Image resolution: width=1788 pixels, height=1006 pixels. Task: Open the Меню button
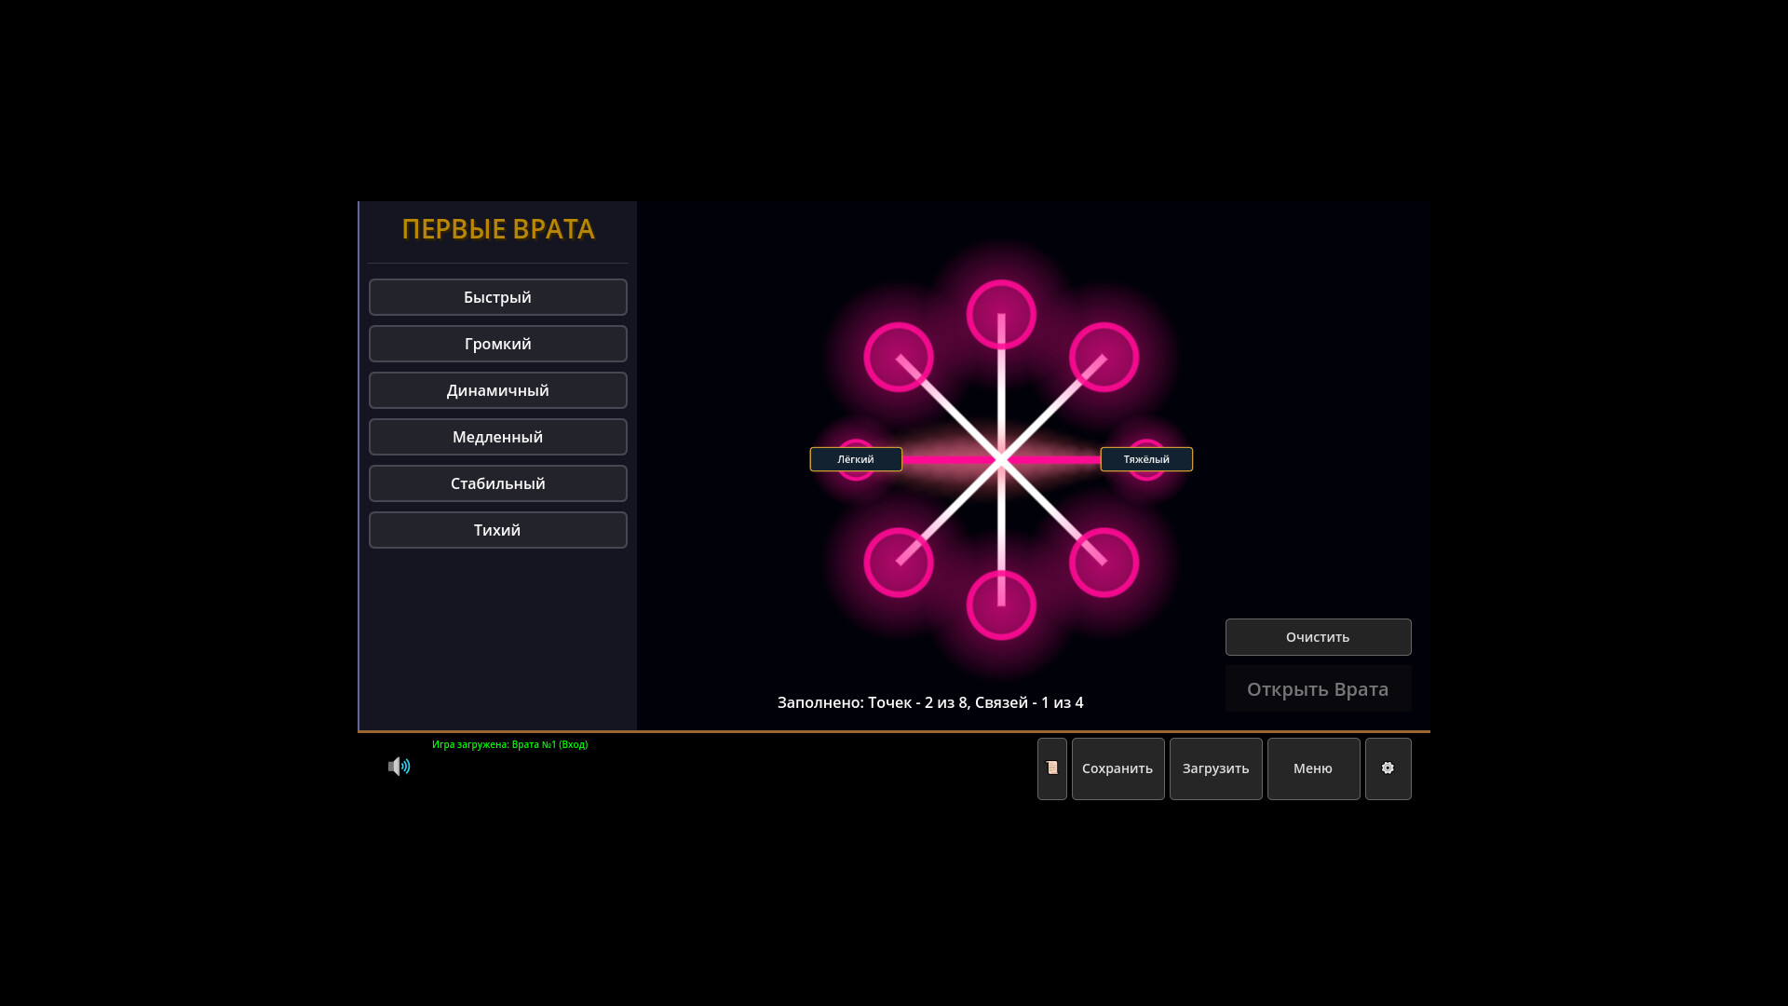pos(1313,768)
